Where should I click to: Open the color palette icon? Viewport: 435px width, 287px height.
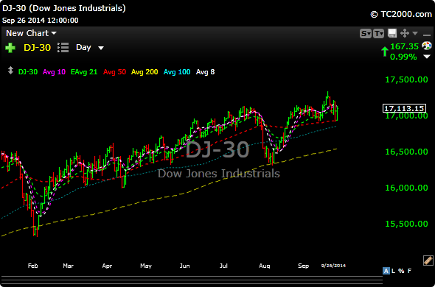(x=427, y=46)
